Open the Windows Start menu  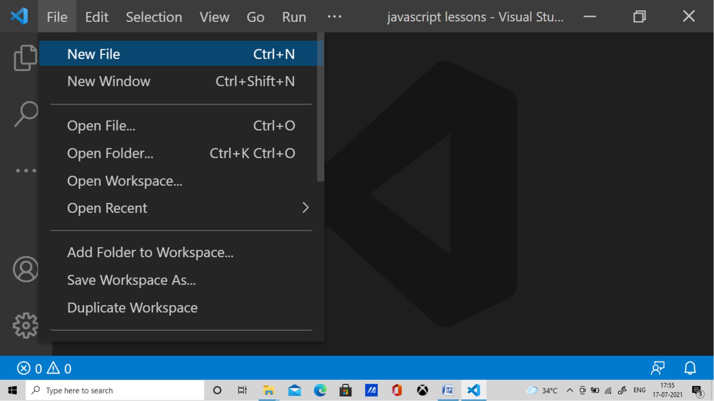pos(13,390)
